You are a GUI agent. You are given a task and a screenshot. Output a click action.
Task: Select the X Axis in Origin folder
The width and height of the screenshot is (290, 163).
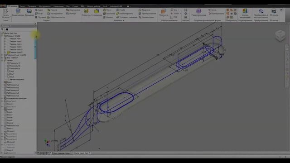pos(10,72)
